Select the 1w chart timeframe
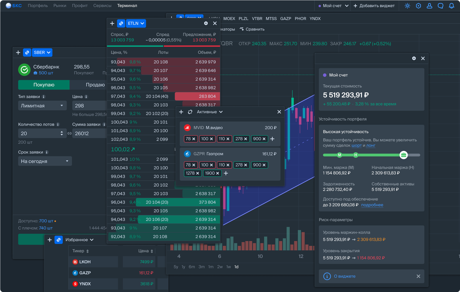The image size is (460, 292). (228, 267)
